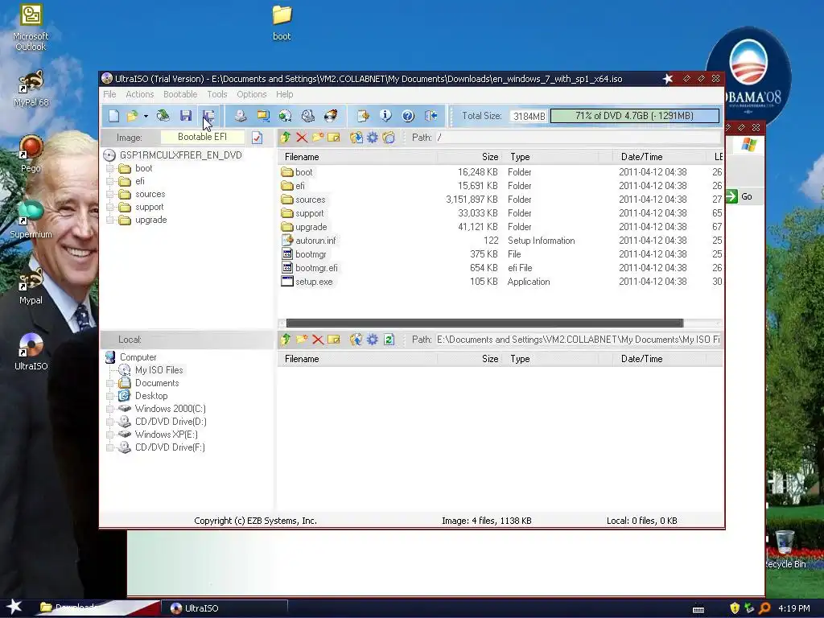The width and height of the screenshot is (824, 618).
Task: Select setup.exe in the file list
Action: pos(314,282)
